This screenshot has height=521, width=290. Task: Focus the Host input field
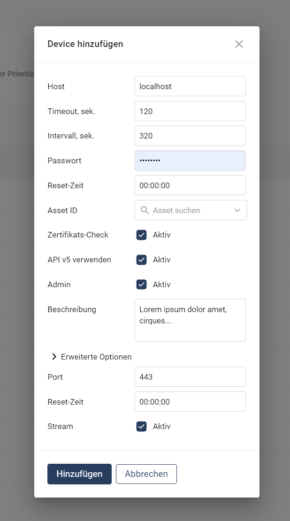point(190,86)
